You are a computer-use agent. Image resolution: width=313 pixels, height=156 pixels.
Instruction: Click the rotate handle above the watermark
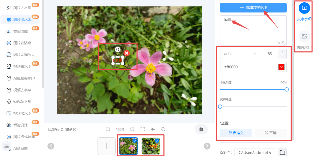[117, 49]
